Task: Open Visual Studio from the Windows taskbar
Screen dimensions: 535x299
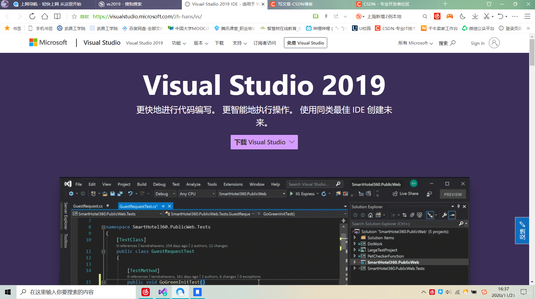Action: tap(163, 292)
